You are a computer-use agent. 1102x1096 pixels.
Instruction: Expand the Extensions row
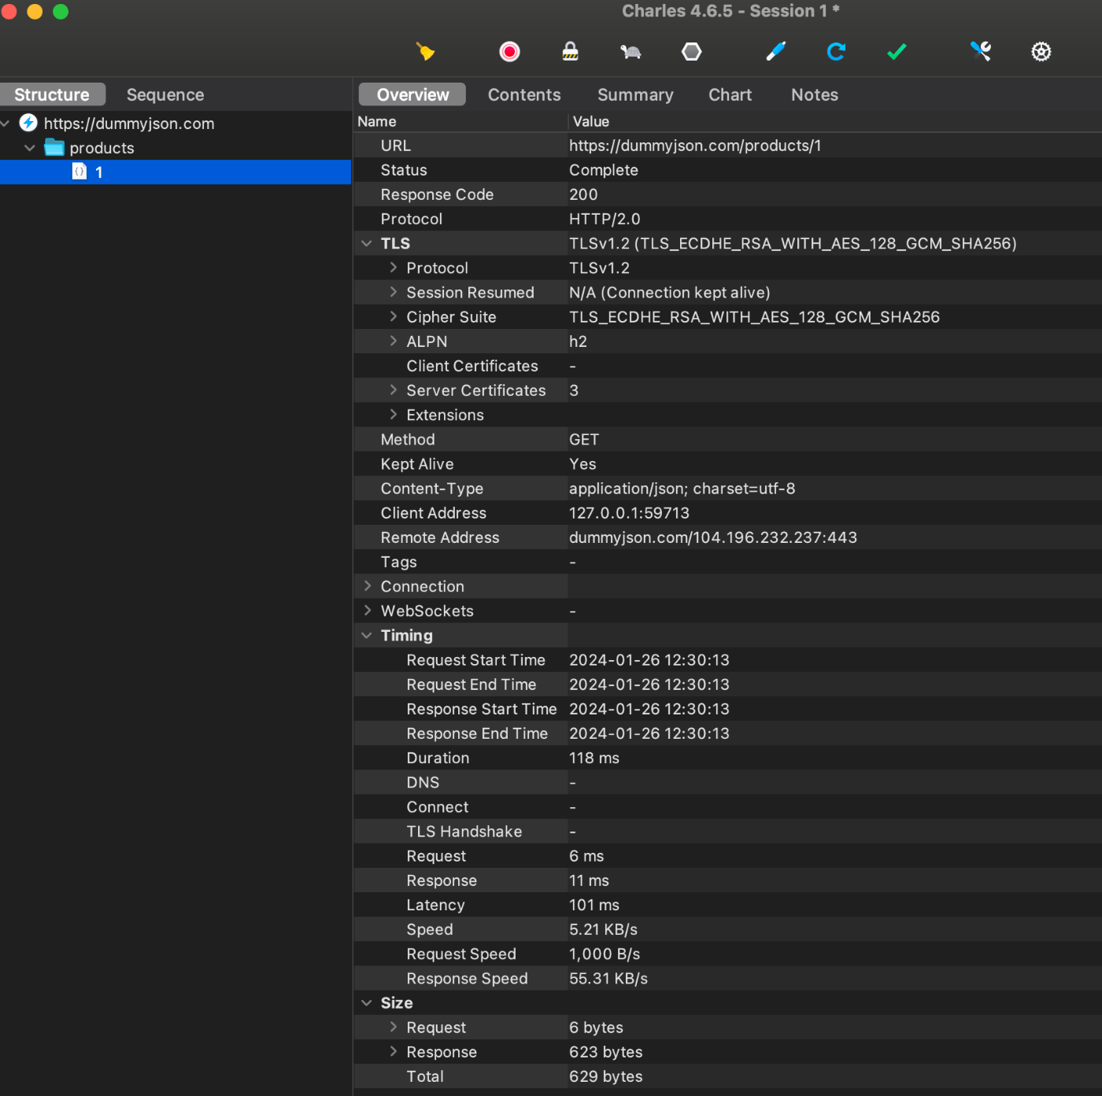(x=394, y=414)
